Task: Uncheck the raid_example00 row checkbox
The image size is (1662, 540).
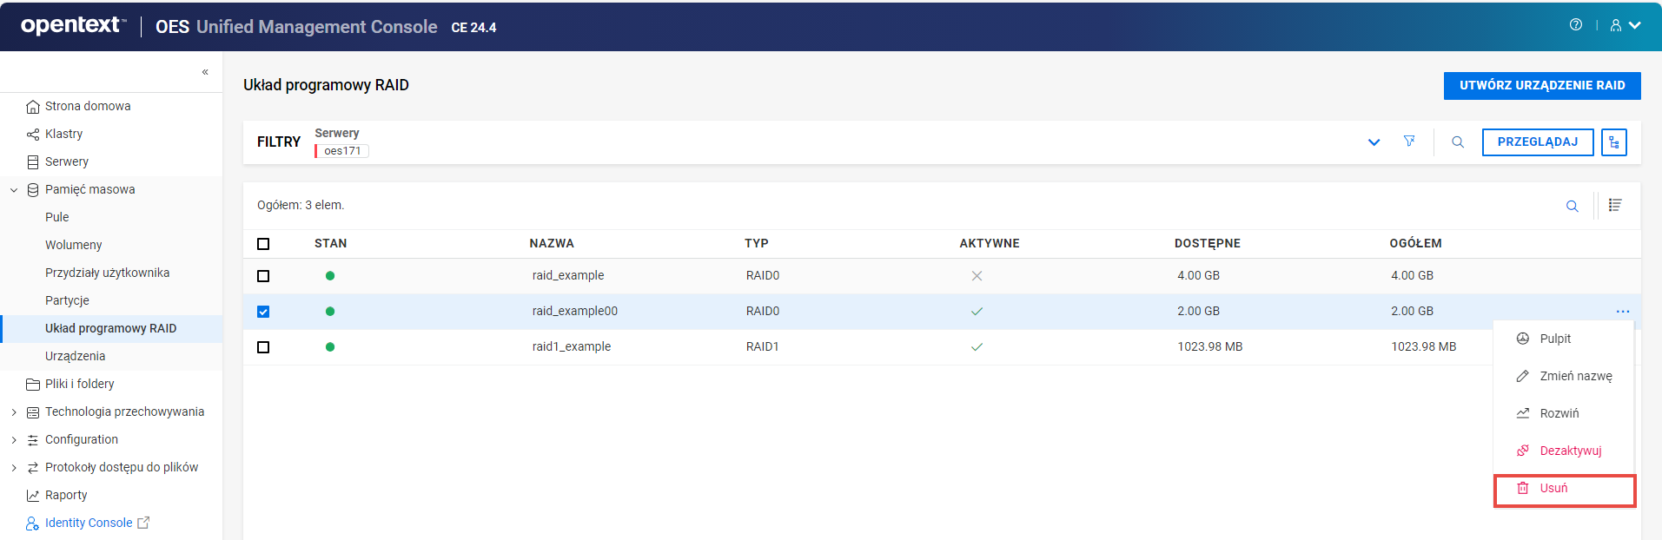Action: (263, 312)
